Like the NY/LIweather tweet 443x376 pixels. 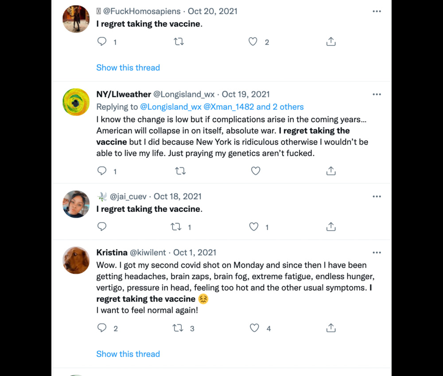click(x=256, y=171)
